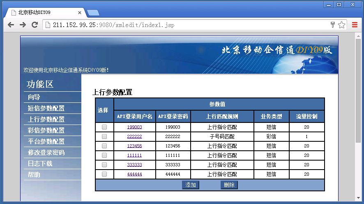Tick the checkbox for user 123456
Viewport: 364px width, 204px height.
[104, 146]
